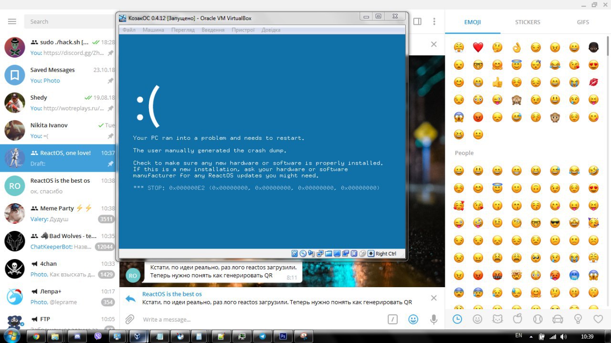This screenshot has height=343, width=611.
Task: Click the optical disc icon in VirtualBox status bar
Action: click(303, 253)
